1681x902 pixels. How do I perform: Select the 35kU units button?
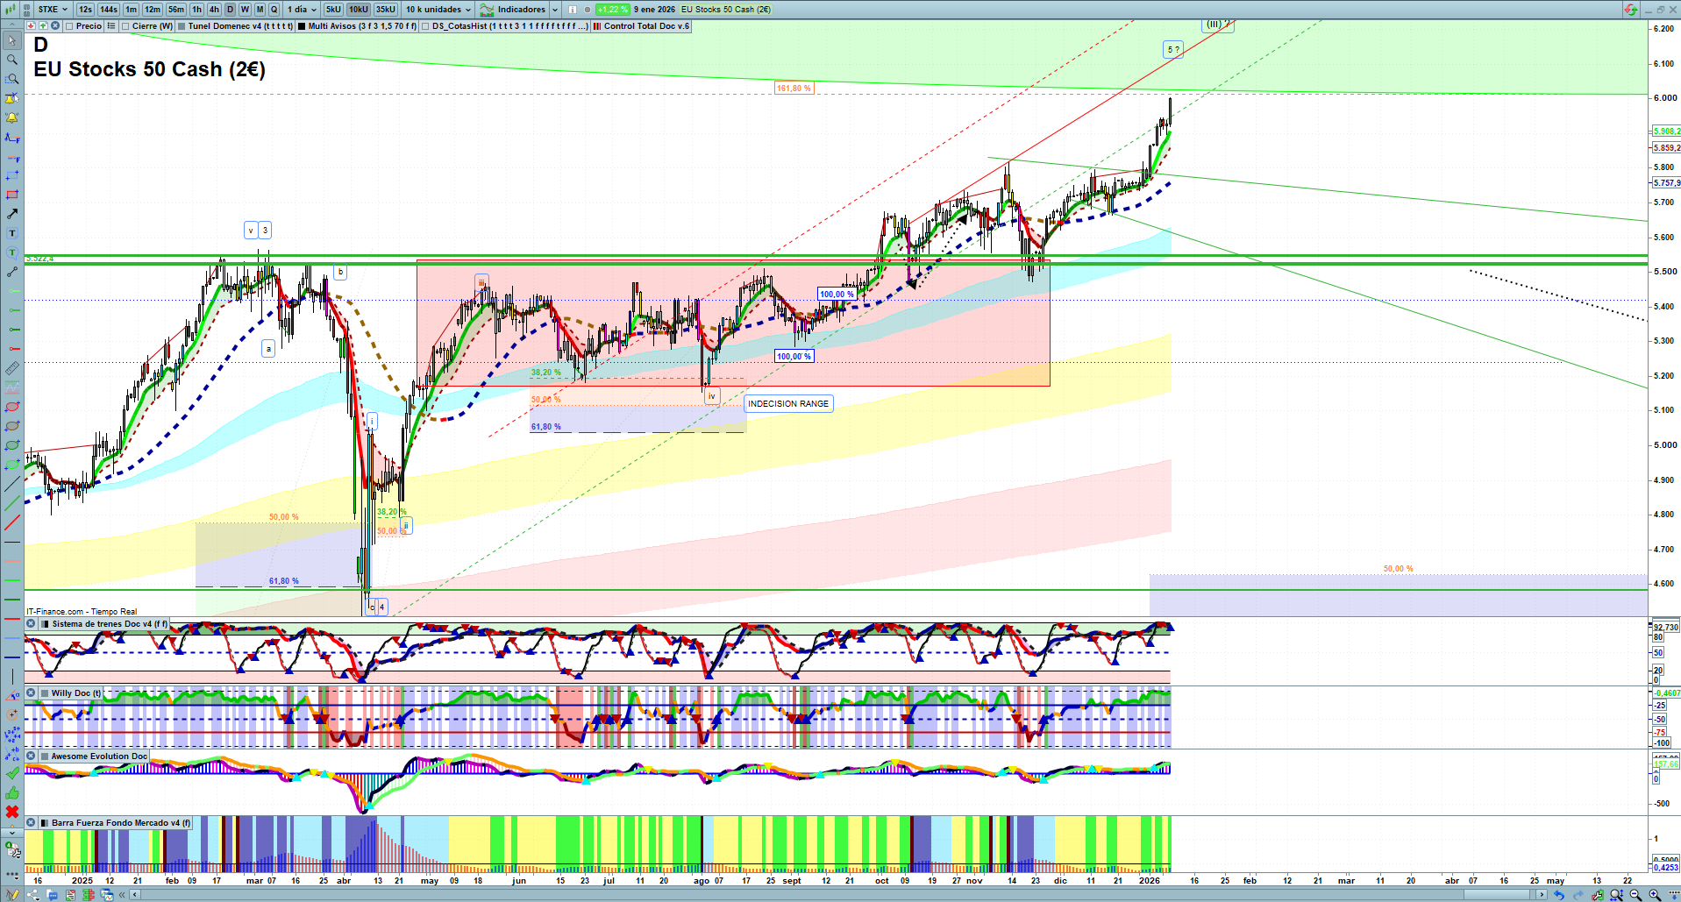pyautogui.click(x=386, y=10)
